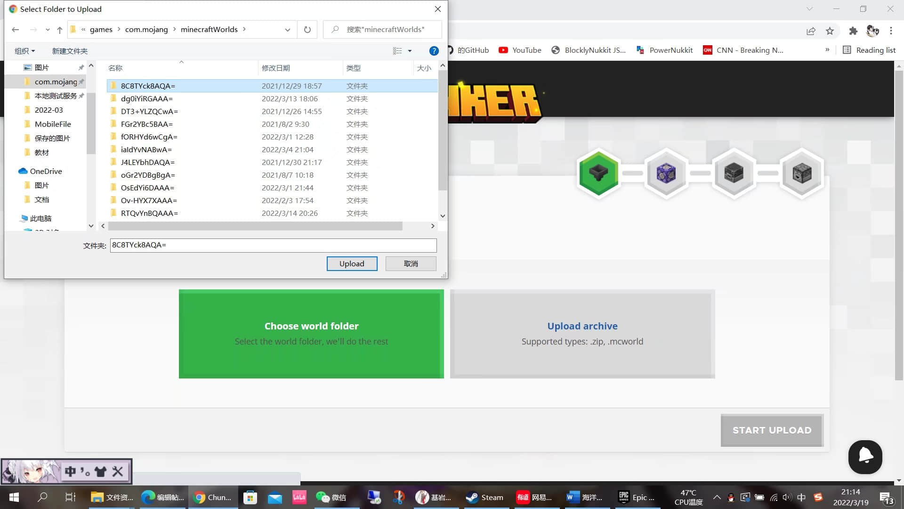Open the view options dropdown arrow
This screenshot has height=509, width=904.
[410, 51]
